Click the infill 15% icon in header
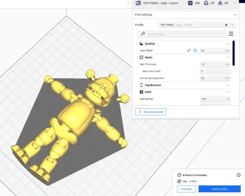This screenshot has width=245, height=196. (x=190, y=3)
